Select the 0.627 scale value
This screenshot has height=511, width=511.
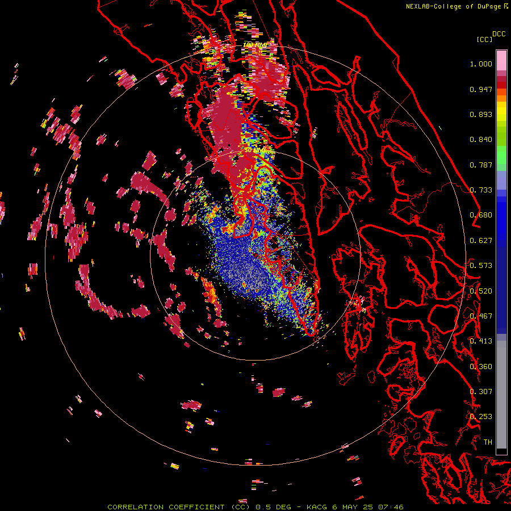481,241
